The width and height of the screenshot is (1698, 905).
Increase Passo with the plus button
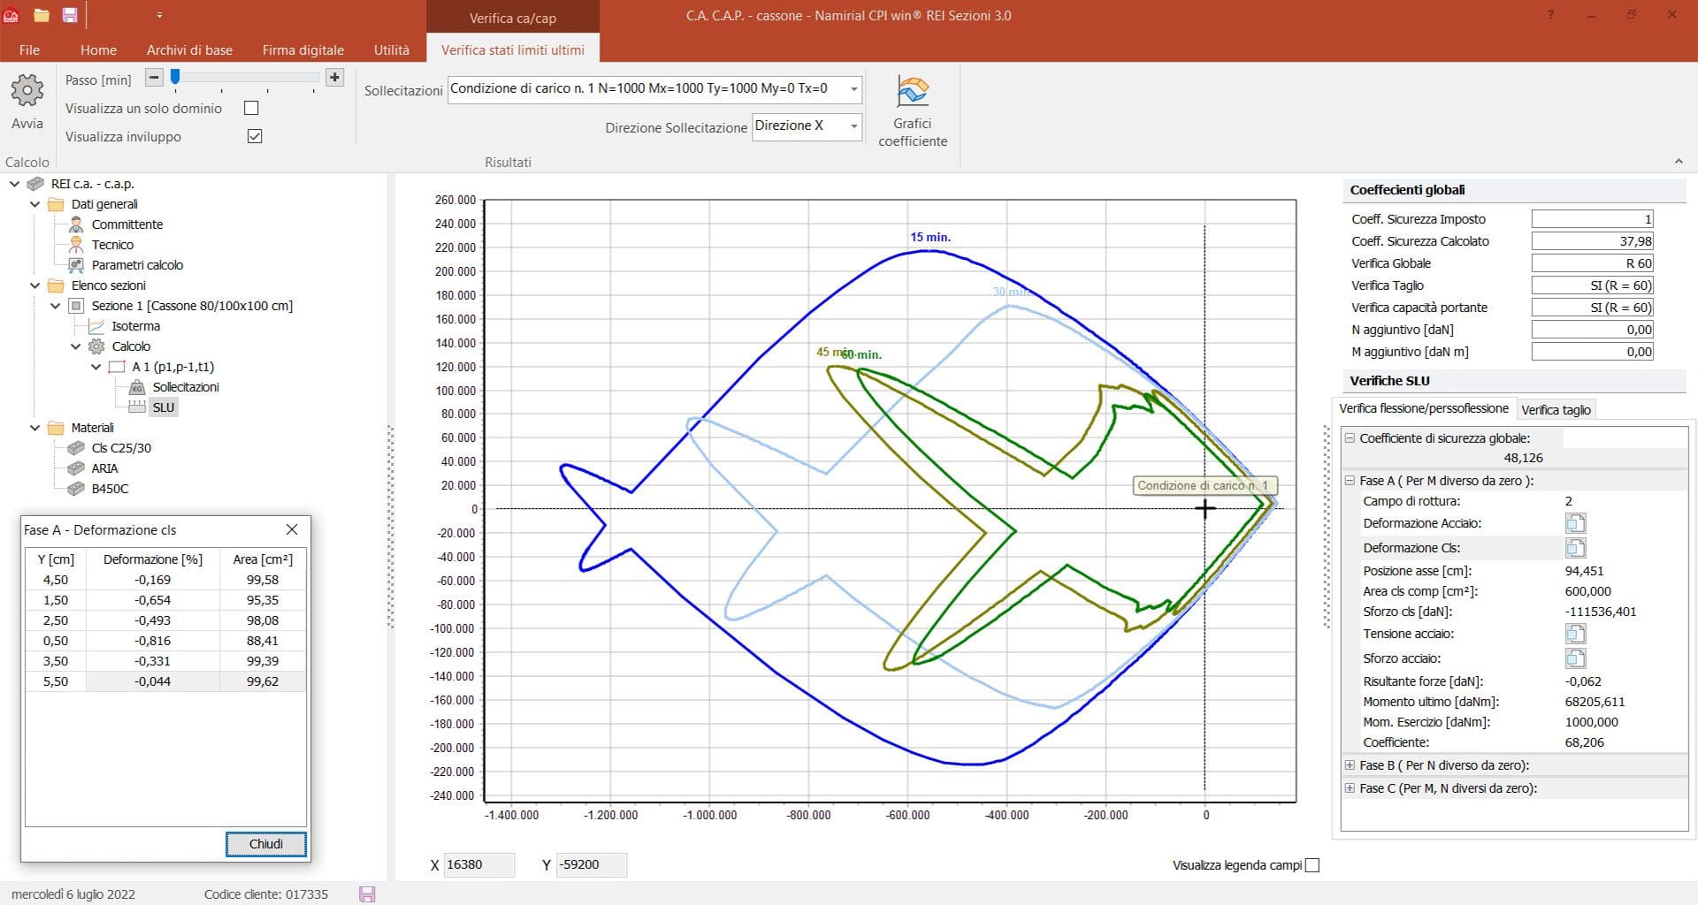click(x=334, y=78)
